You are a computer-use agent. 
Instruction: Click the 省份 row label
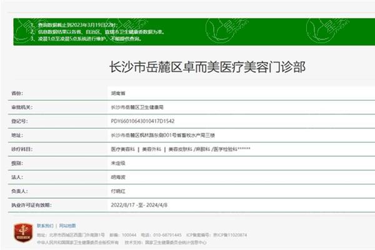click(17, 93)
